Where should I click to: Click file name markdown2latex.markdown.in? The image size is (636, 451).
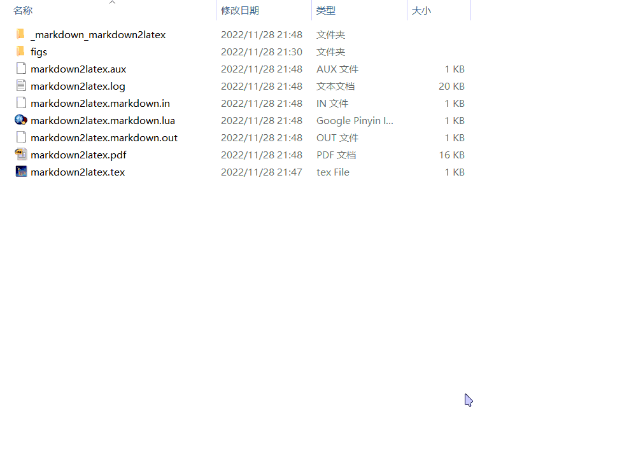point(100,103)
